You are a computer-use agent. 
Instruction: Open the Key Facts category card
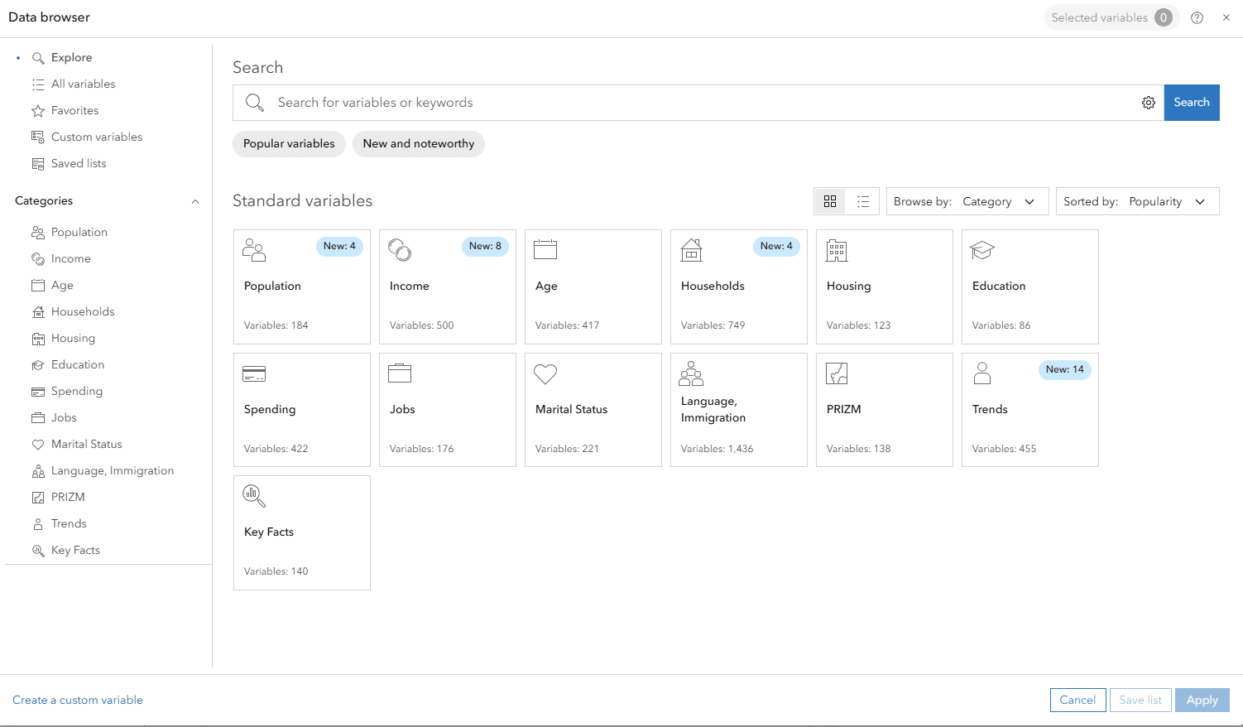[x=302, y=533]
